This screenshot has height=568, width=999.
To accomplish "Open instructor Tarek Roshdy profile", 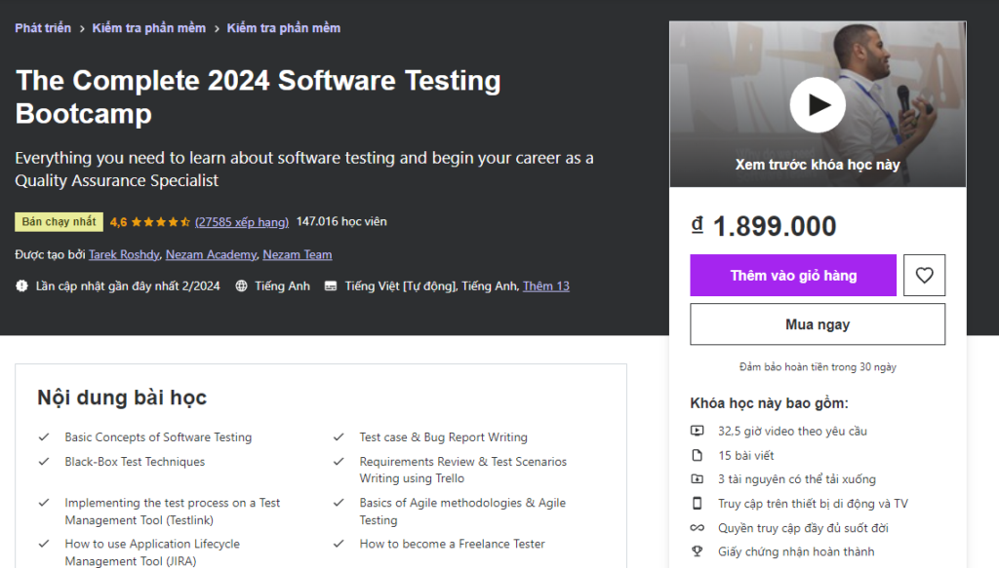I will 123,255.
